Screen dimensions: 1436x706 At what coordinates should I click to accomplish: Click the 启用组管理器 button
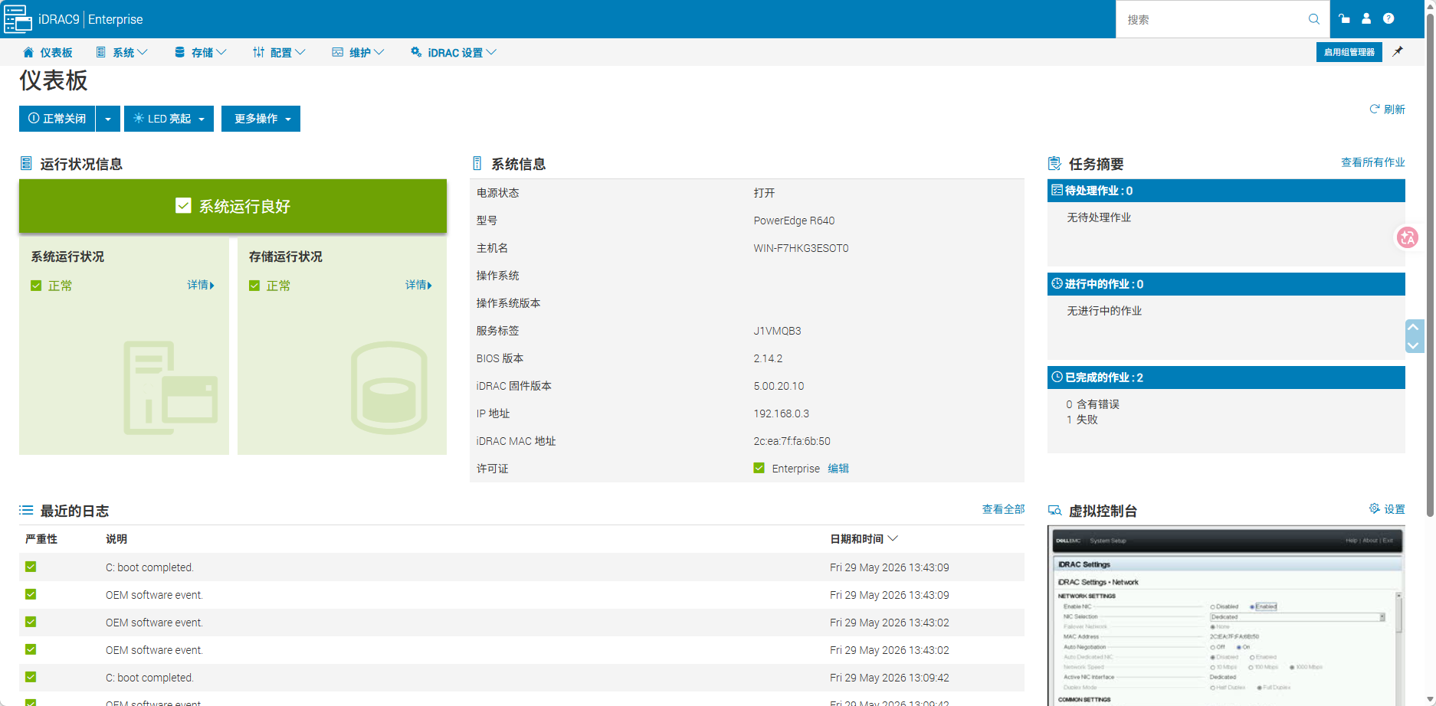click(x=1349, y=52)
